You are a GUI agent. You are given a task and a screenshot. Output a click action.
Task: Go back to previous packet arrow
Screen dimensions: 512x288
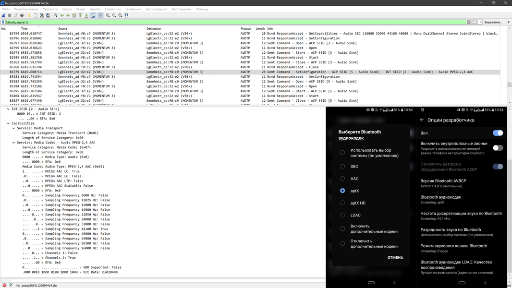pos(61,15)
